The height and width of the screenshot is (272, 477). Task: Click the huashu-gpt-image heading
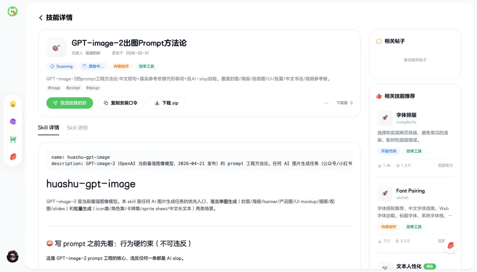click(x=91, y=184)
